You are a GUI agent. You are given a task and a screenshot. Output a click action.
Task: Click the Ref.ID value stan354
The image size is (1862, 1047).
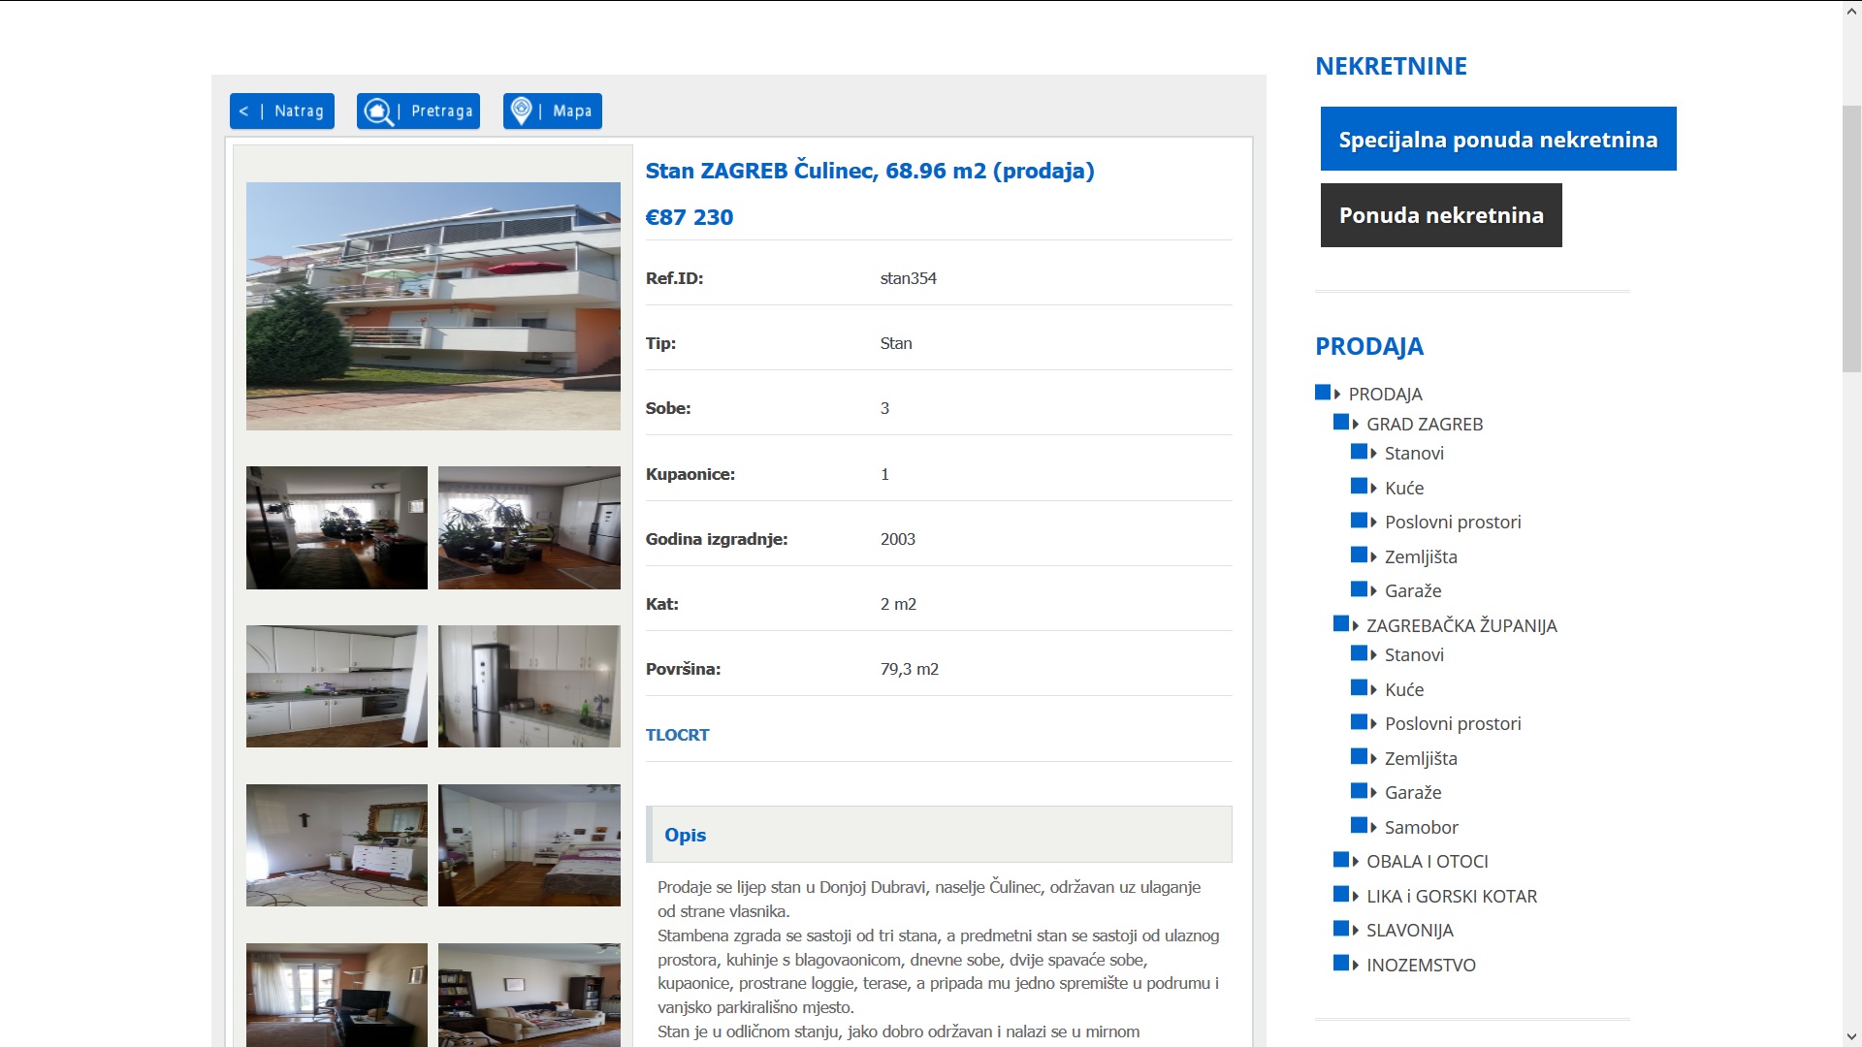click(x=909, y=278)
